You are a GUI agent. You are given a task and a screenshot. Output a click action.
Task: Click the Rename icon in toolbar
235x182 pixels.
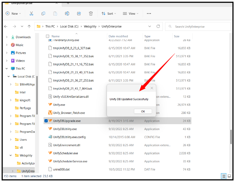pos(67,14)
